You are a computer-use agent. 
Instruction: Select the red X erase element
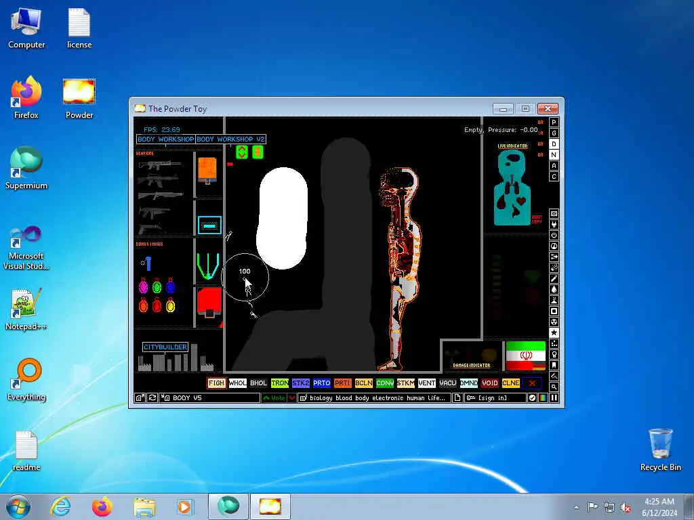click(x=532, y=383)
